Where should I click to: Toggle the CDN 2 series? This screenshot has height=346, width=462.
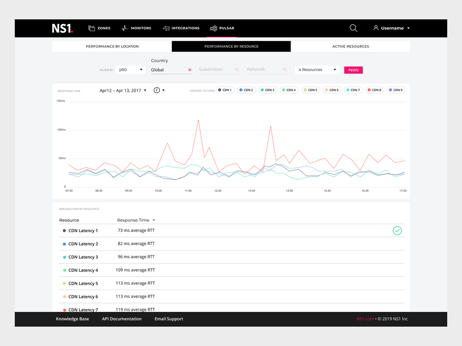(246, 90)
